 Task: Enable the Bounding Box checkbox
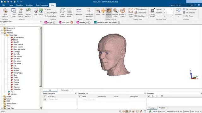45,13
